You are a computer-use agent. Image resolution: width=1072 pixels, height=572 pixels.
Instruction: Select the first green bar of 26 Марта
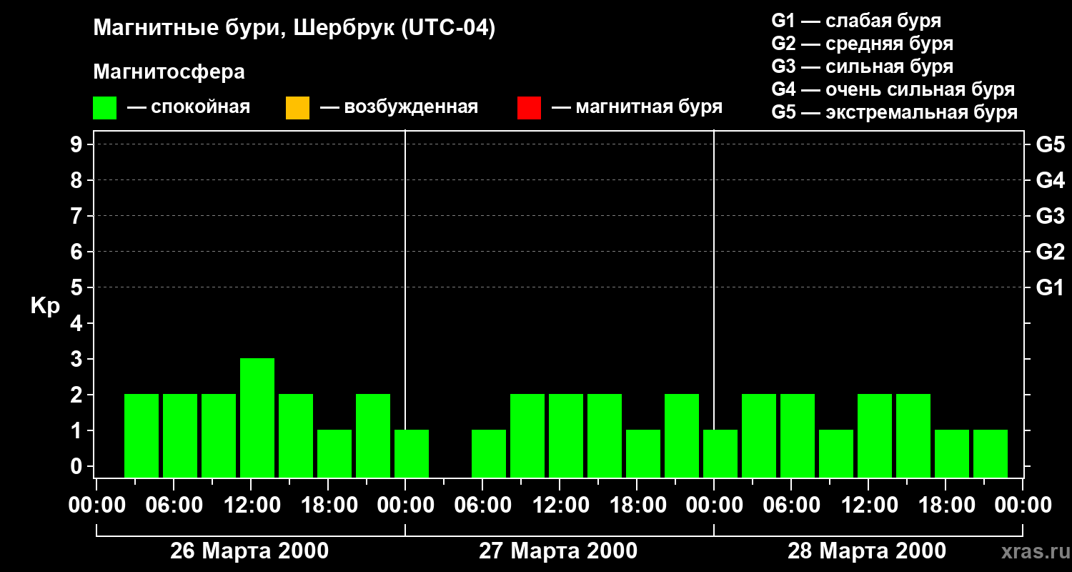click(x=142, y=435)
